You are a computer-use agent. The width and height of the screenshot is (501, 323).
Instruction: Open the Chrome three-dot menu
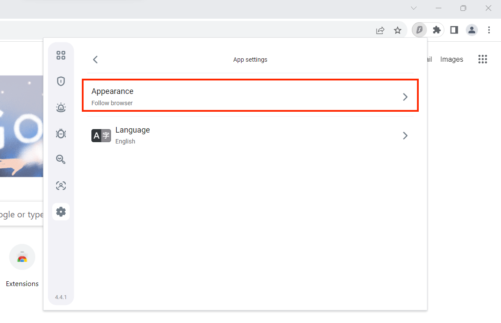click(489, 30)
